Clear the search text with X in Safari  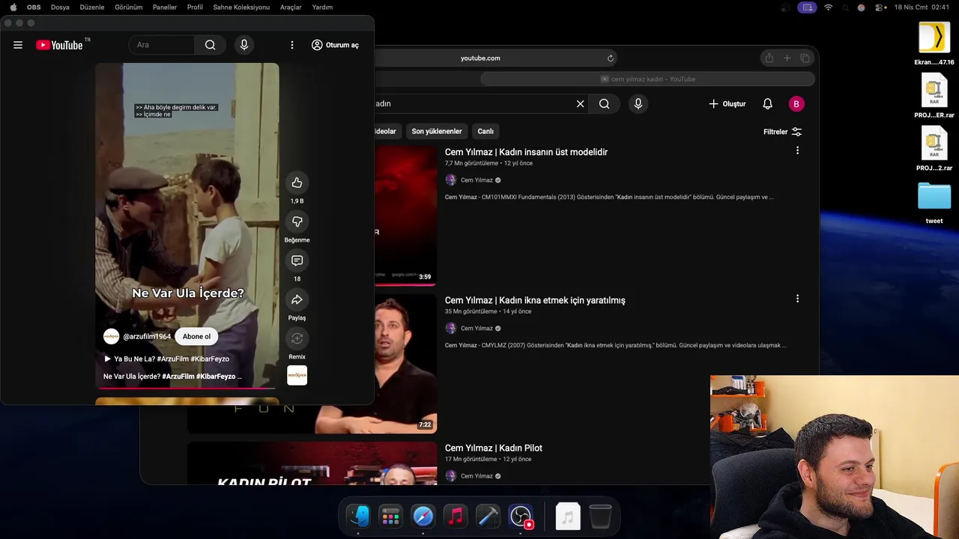pyautogui.click(x=580, y=104)
